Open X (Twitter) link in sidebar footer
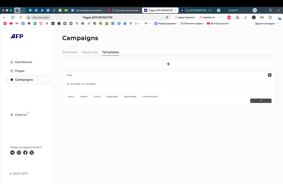 coord(32,152)
